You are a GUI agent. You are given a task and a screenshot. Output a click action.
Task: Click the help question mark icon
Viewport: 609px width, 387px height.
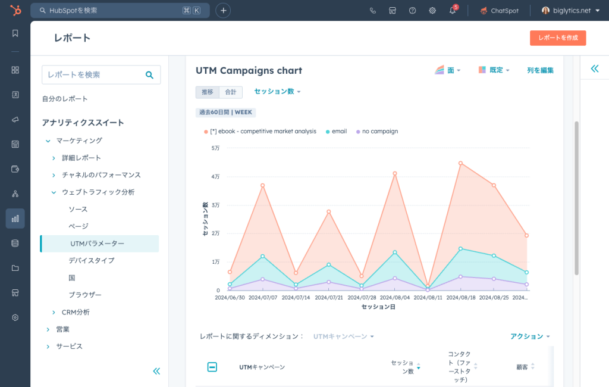tap(412, 11)
